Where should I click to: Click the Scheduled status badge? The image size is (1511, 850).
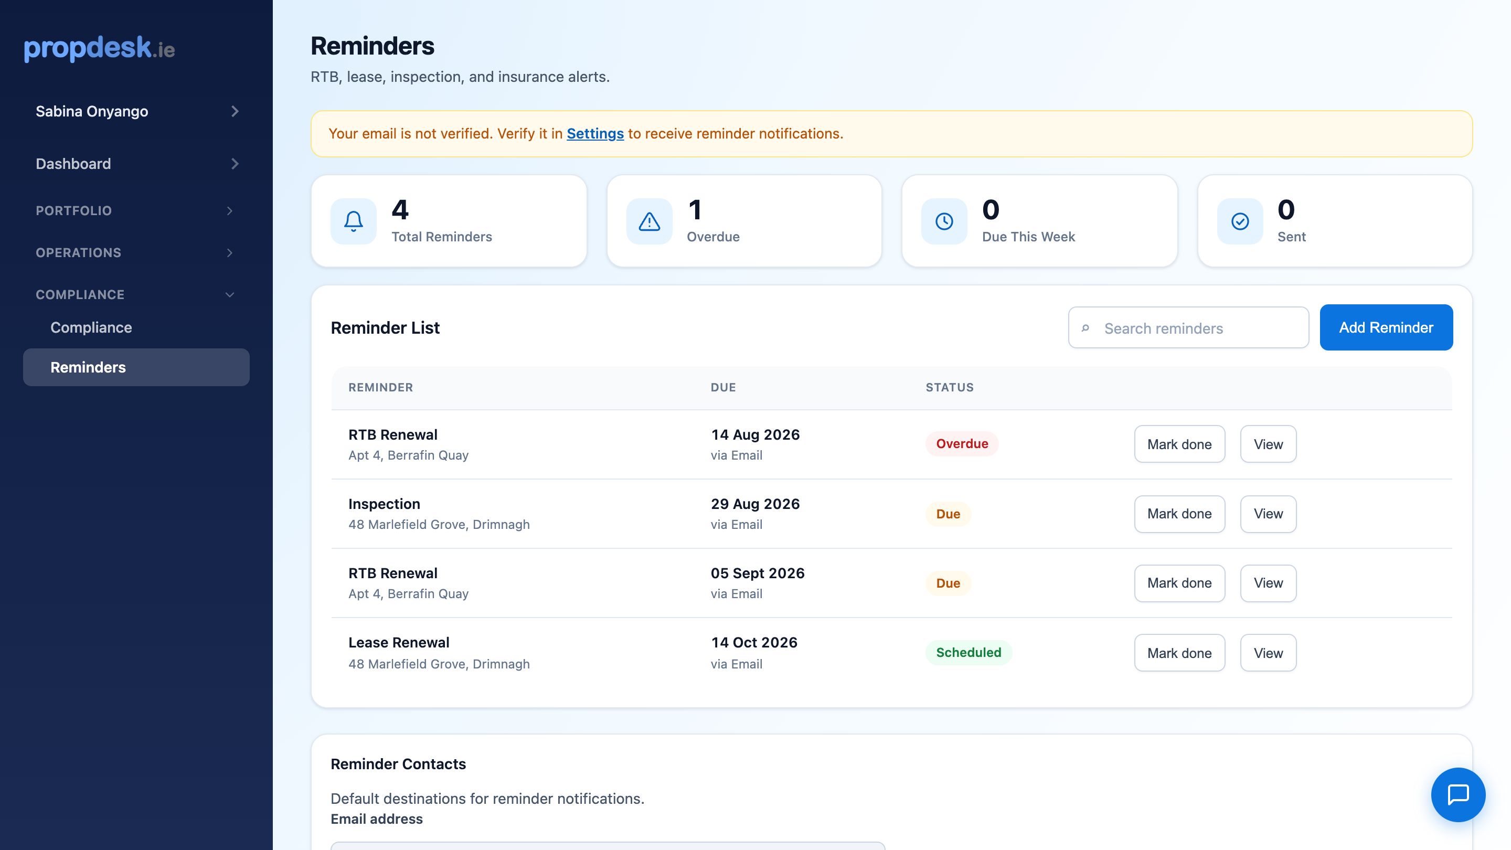969,652
